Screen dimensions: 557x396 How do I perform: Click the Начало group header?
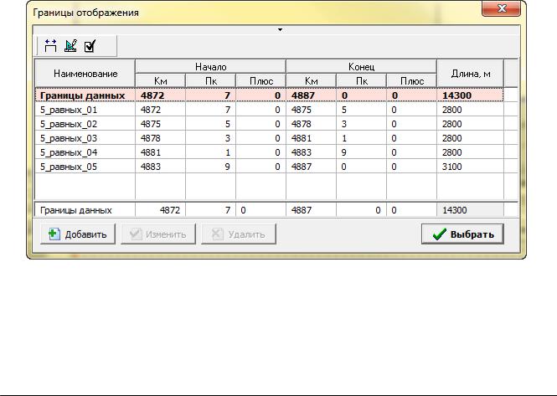pos(210,67)
